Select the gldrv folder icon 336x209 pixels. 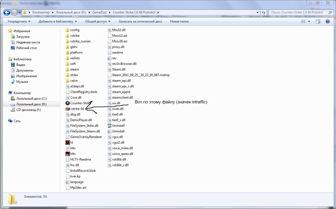[68, 47]
